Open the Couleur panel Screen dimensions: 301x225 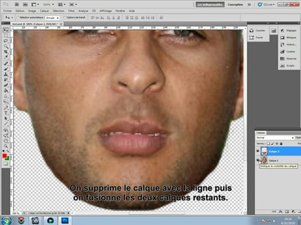pyautogui.click(x=288, y=52)
